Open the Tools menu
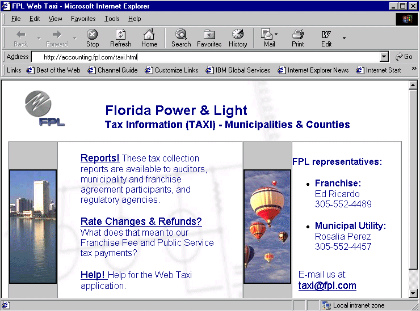The height and width of the screenshot is (311, 420). coord(112,19)
